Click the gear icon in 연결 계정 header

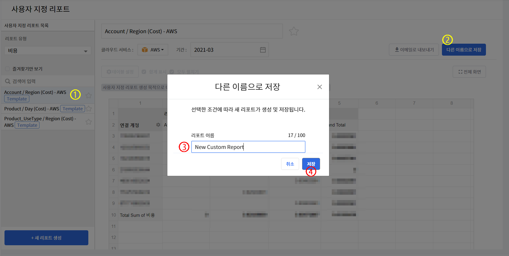coord(158,125)
